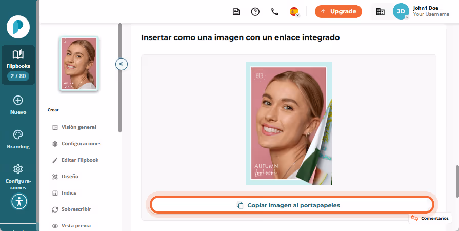The image size is (459, 231).
Task: Click the flipbook count 2 / 80 badge
Action: tap(18, 76)
